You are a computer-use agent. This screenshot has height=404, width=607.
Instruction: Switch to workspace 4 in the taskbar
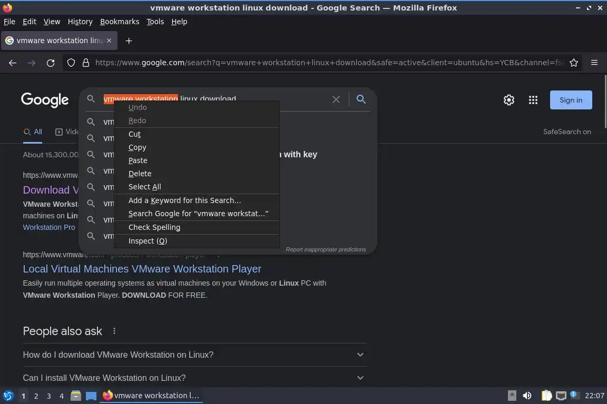click(62, 396)
